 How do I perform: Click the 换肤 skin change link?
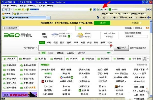147,28
